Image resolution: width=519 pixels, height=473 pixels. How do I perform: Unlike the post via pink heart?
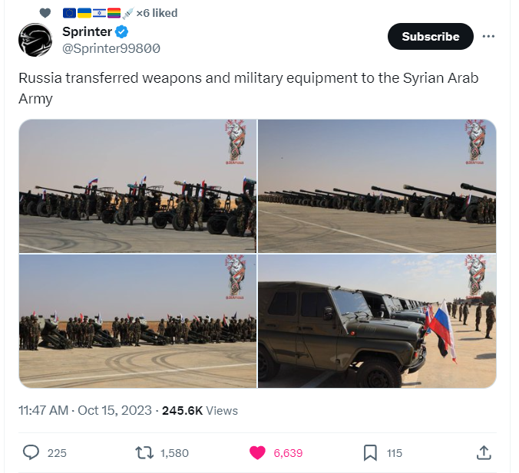(x=257, y=453)
